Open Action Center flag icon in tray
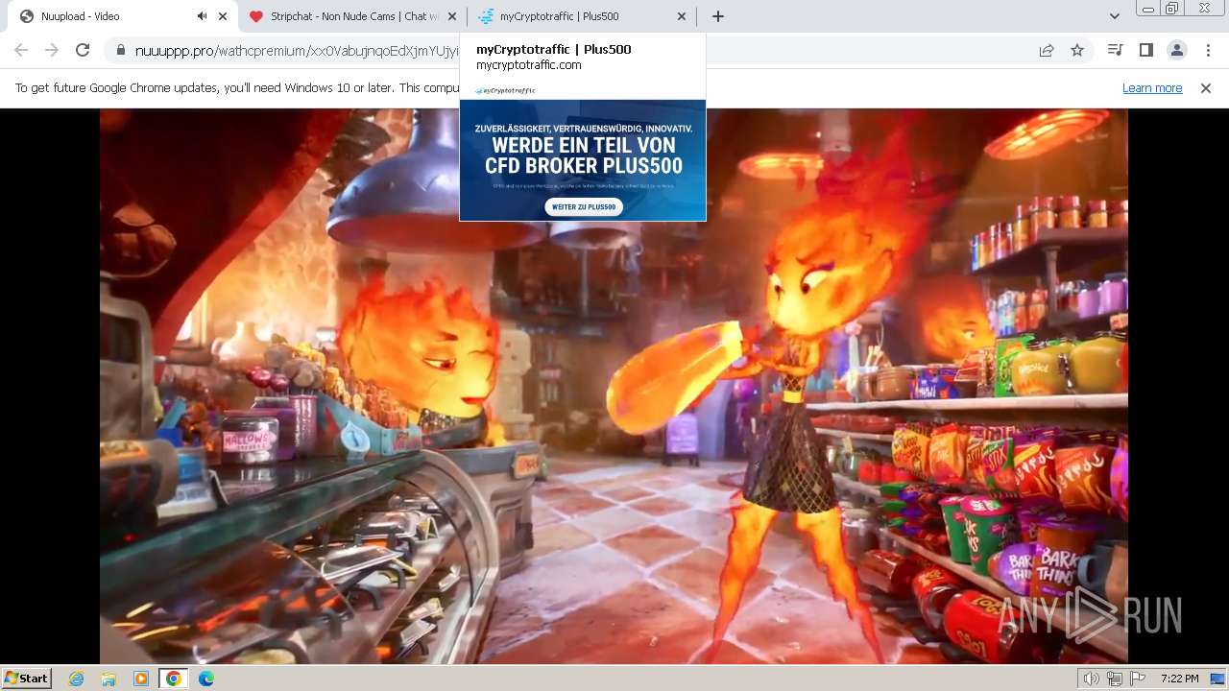Image resolution: width=1229 pixels, height=691 pixels. tap(1138, 679)
